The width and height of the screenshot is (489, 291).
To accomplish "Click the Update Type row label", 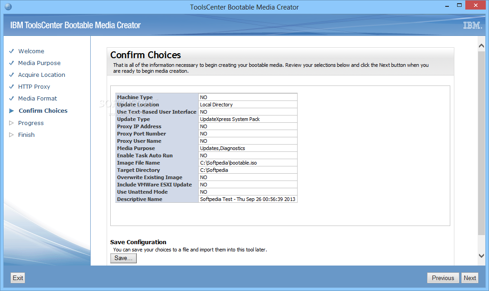I will point(134,119).
